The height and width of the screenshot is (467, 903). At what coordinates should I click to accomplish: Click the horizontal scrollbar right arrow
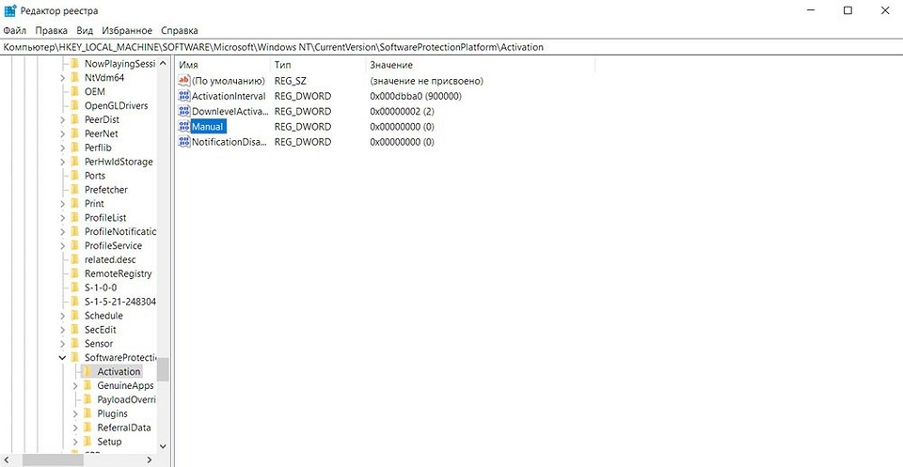pos(150,460)
